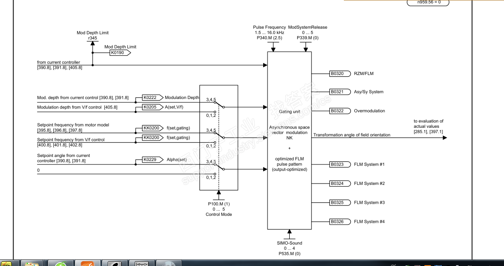
Task: Click the P535.M (0) parameter text
Action: point(290,253)
